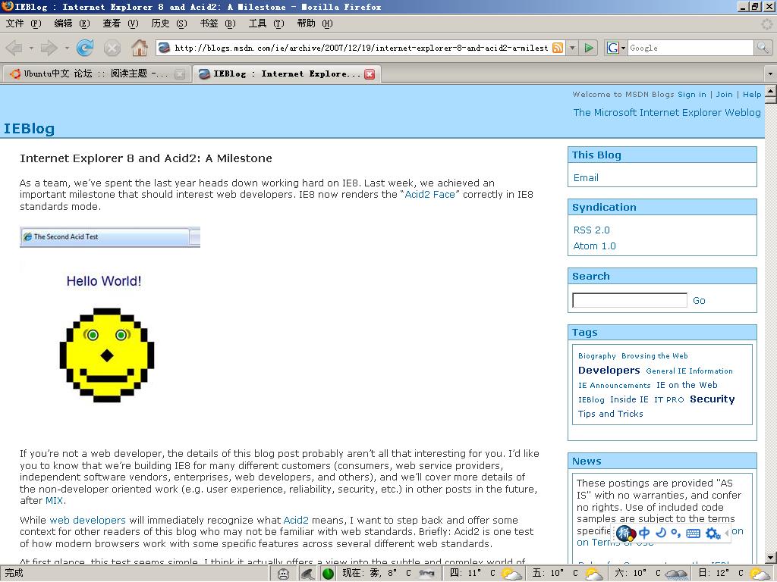Image resolution: width=777 pixels, height=582 pixels.
Task: Go back with the Back arrow button
Action: point(14,48)
